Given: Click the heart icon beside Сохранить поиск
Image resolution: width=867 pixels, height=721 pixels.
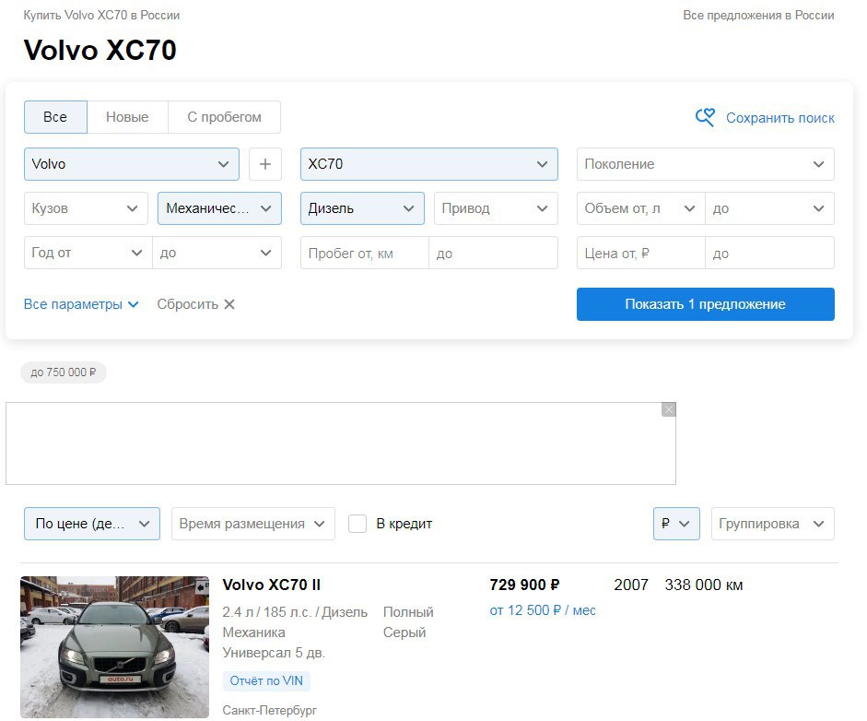Looking at the screenshot, I should (x=705, y=117).
